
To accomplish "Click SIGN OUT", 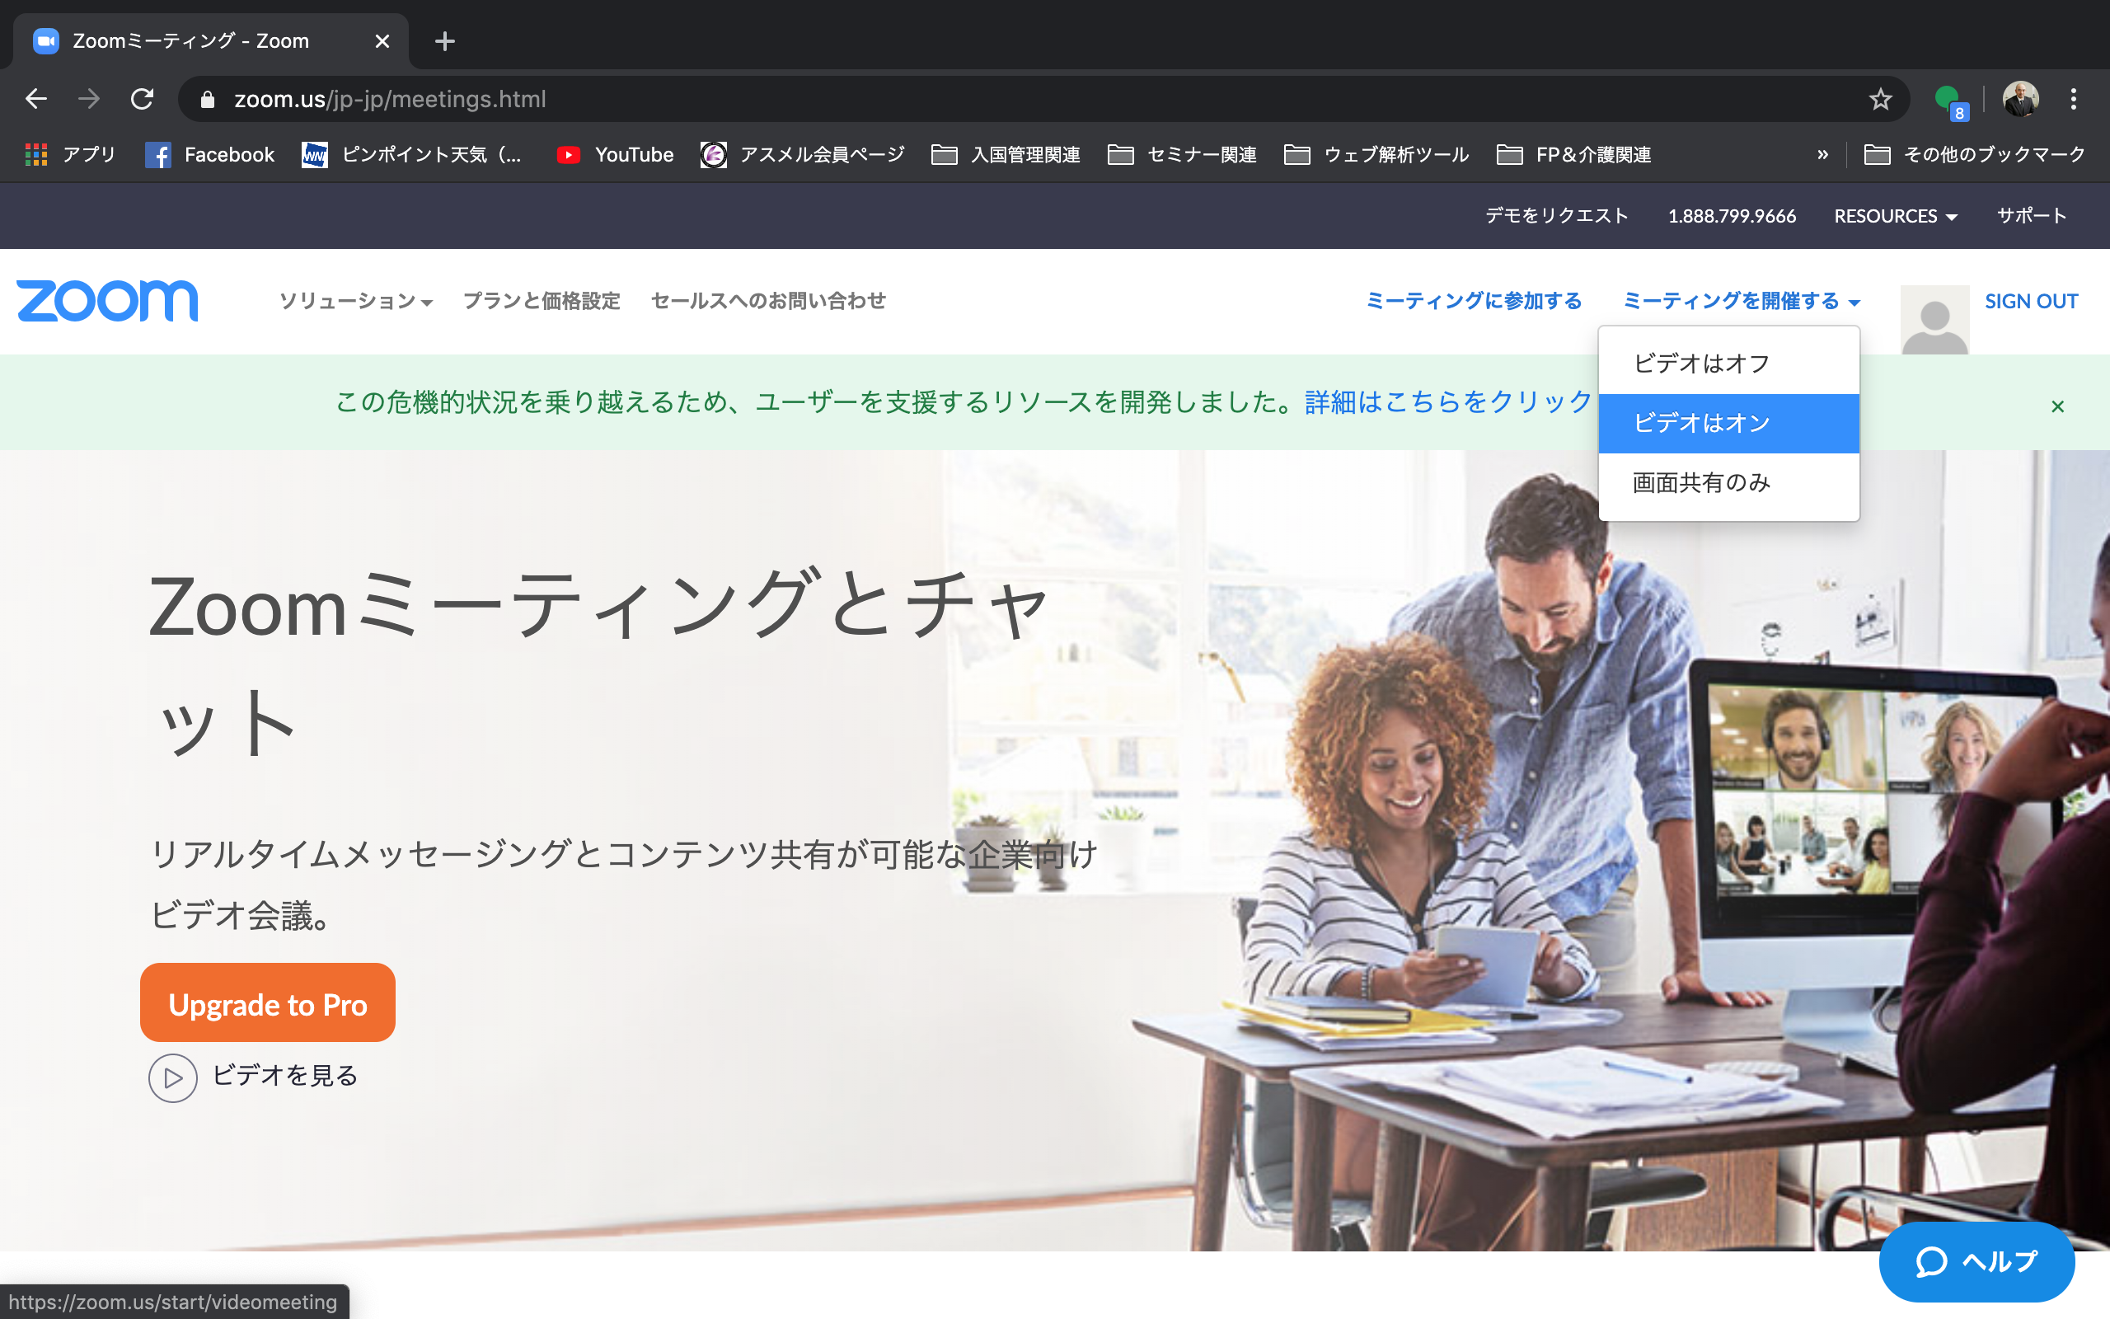I will (2031, 301).
